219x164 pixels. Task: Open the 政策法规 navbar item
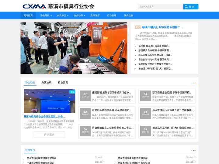(95, 15)
